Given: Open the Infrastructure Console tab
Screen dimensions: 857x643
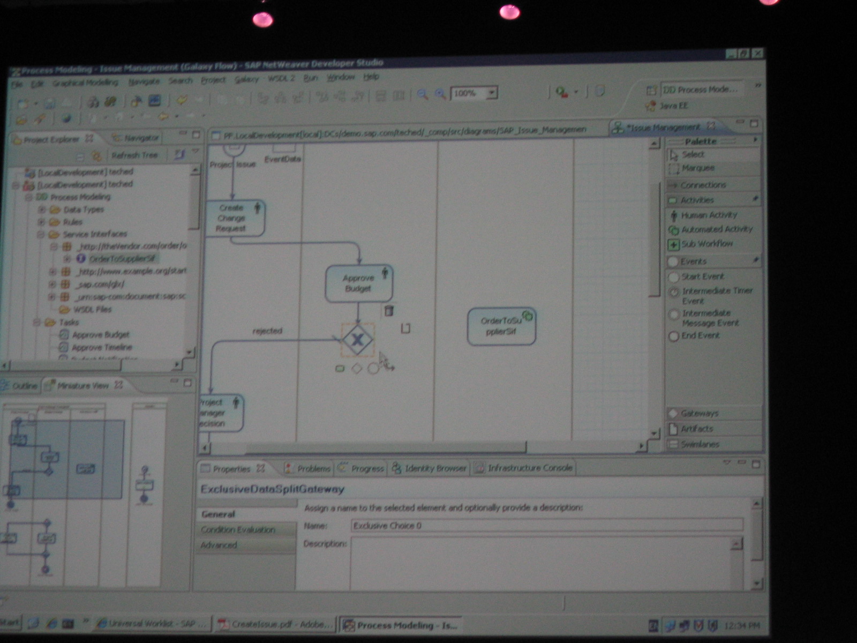Looking at the screenshot, I should (x=524, y=468).
